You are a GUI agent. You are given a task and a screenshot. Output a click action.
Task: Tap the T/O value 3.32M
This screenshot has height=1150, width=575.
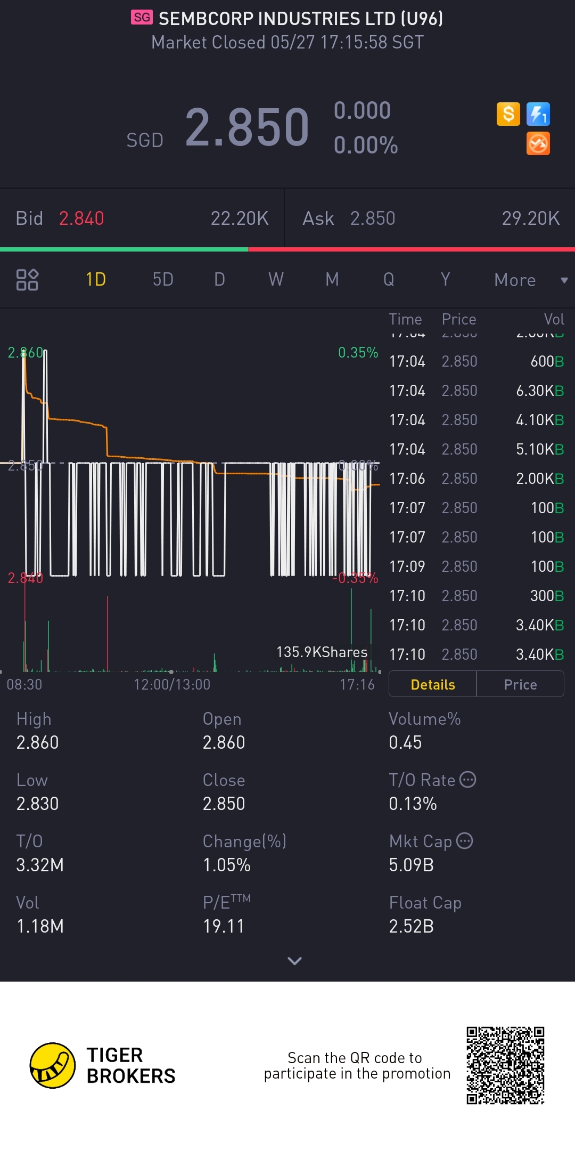40,865
